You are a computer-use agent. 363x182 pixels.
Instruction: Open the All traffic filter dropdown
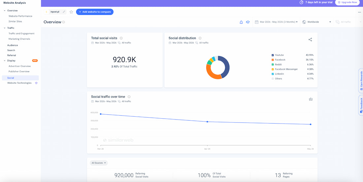348,22
